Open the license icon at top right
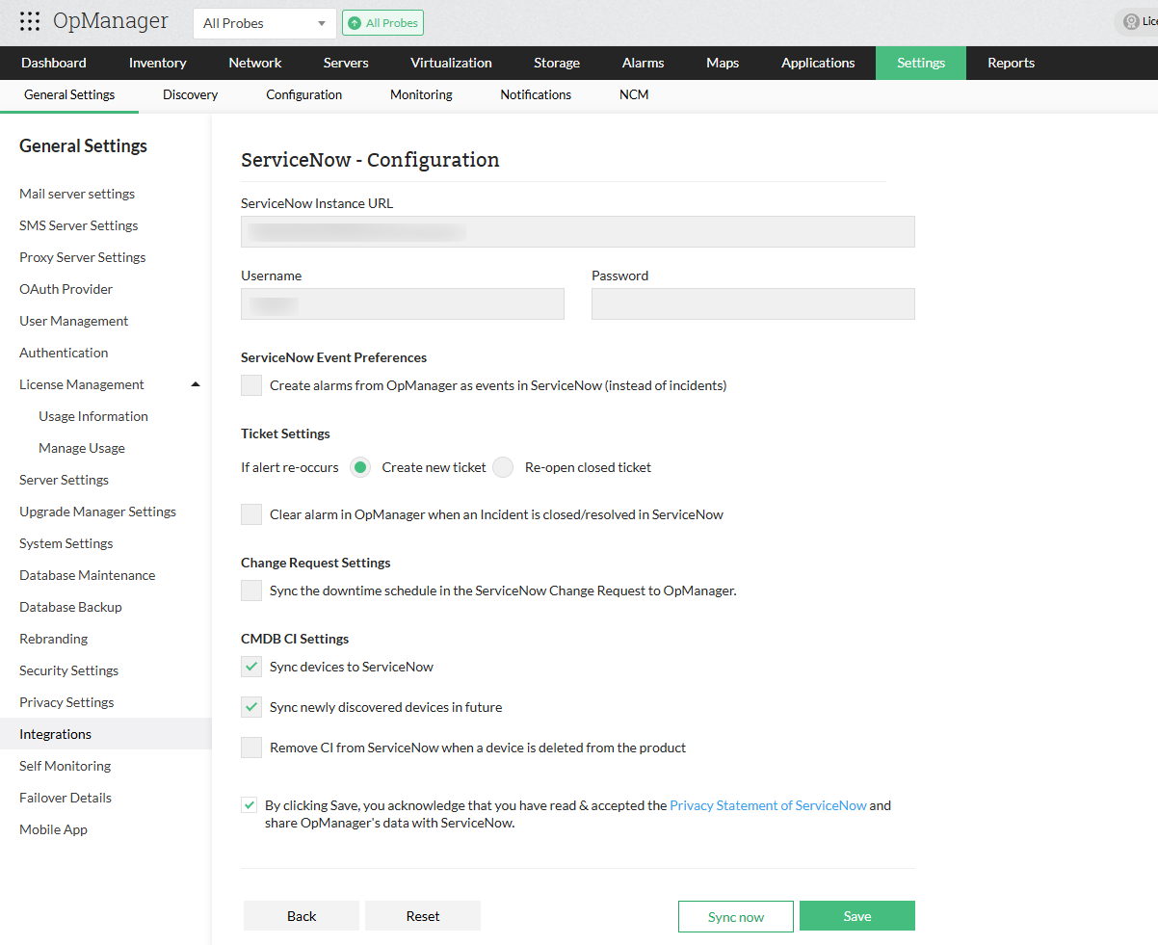This screenshot has height=945, width=1158. pyautogui.click(x=1132, y=22)
